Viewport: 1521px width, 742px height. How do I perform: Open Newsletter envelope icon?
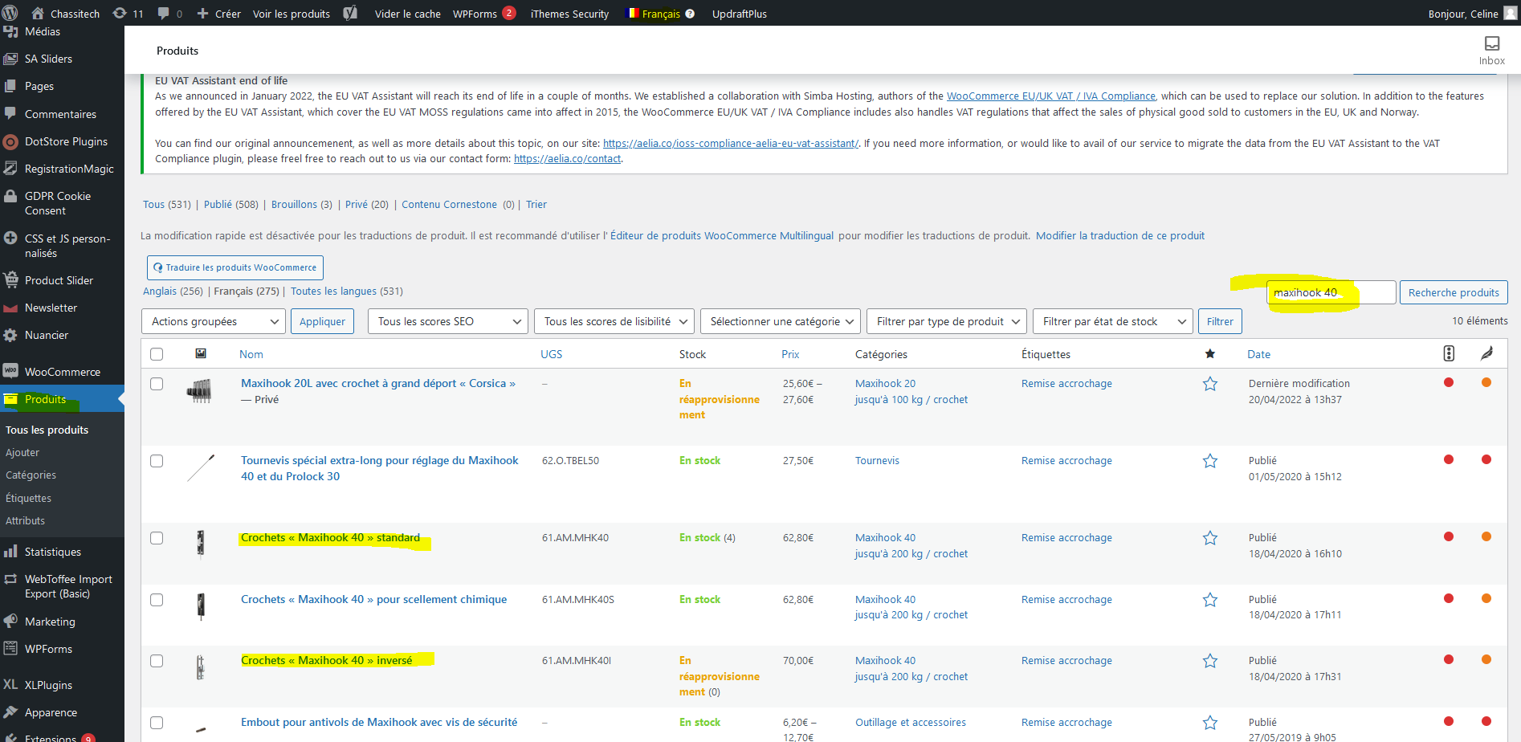pyautogui.click(x=10, y=308)
